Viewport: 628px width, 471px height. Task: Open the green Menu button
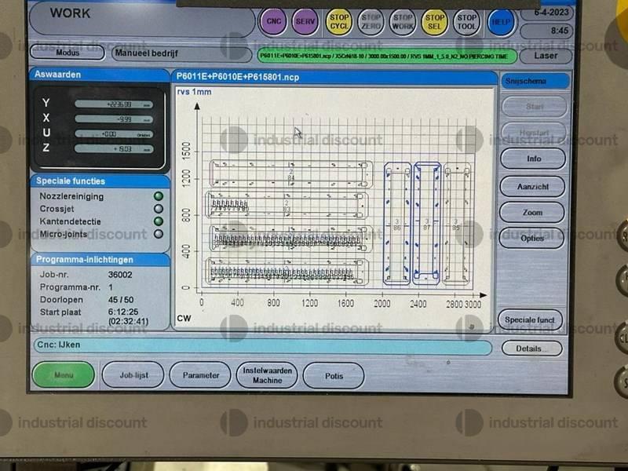(x=64, y=374)
